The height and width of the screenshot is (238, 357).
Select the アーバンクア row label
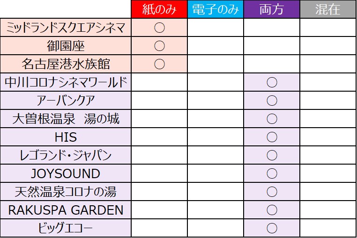point(66,101)
